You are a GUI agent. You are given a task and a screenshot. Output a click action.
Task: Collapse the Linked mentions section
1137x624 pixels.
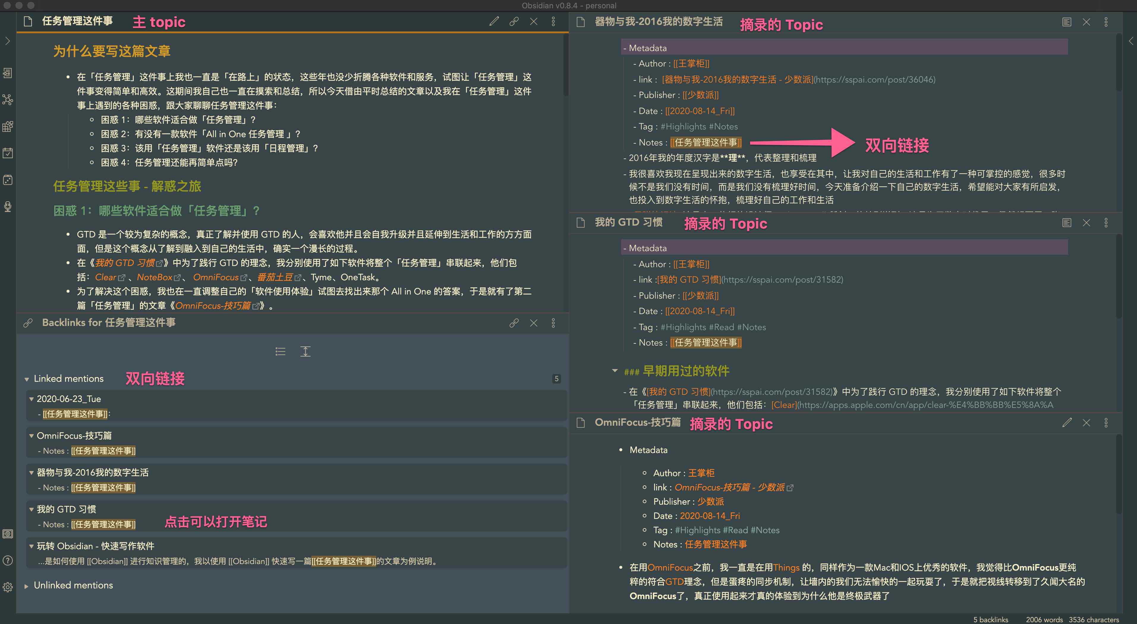(x=27, y=379)
